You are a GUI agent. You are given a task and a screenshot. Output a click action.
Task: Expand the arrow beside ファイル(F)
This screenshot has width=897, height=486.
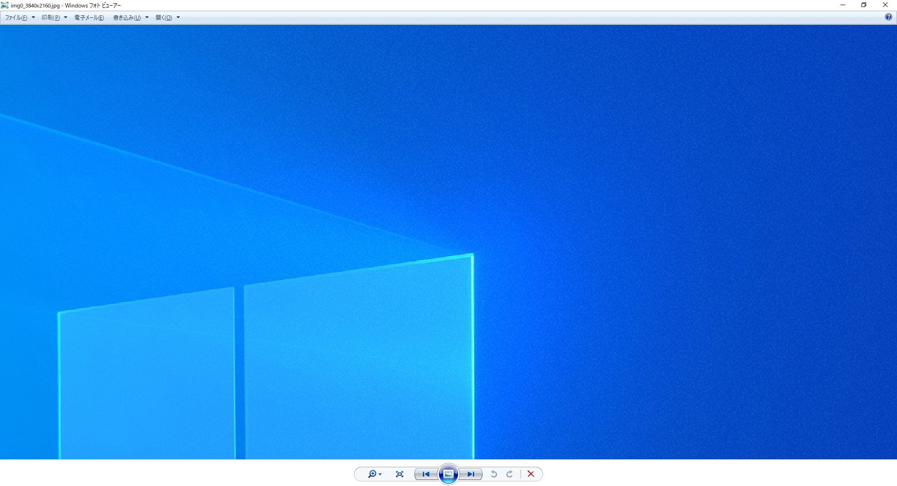pos(33,18)
